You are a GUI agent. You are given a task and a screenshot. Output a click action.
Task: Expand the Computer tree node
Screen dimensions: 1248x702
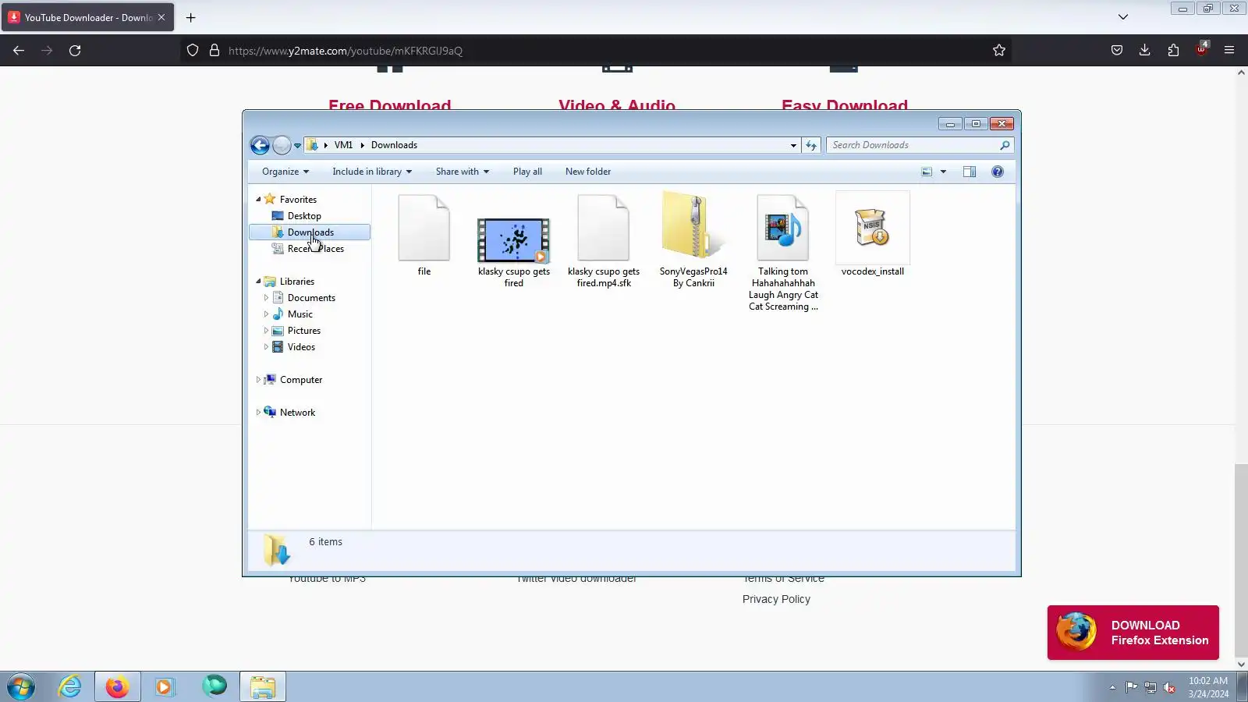[258, 380]
